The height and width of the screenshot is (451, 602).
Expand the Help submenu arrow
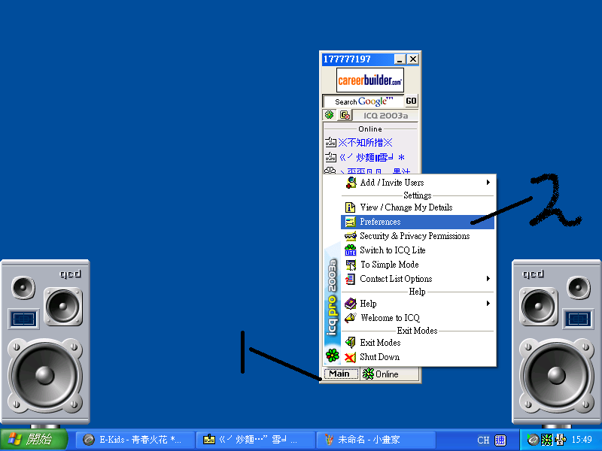click(488, 304)
